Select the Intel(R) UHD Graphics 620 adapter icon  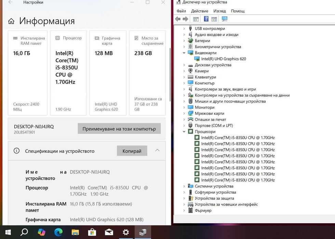197,59
